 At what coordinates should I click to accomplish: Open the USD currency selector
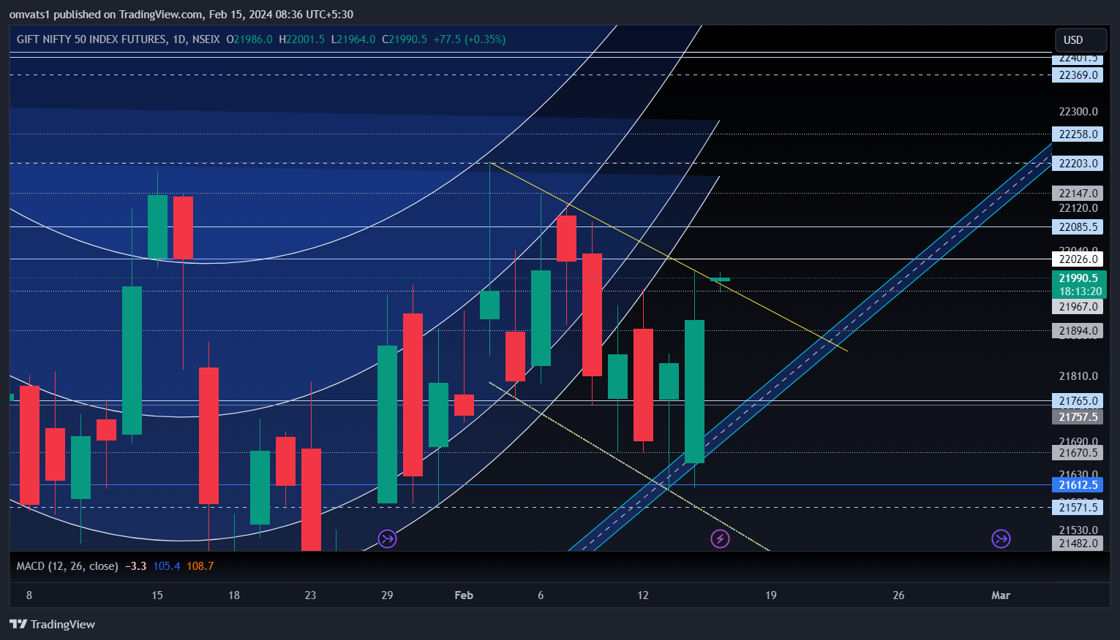(1081, 40)
